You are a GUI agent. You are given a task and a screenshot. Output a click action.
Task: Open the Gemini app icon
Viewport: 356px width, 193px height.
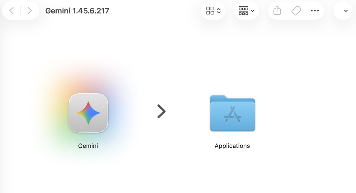point(88,113)
